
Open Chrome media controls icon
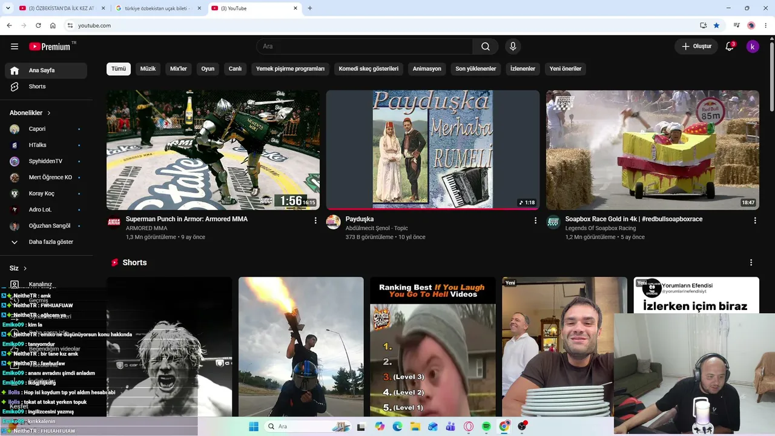point(736,25)
